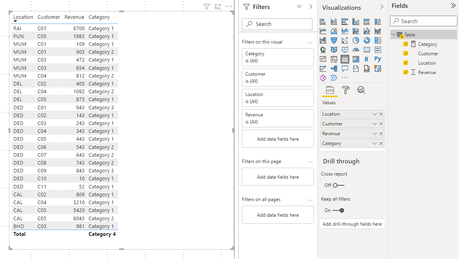
Task: Select the Ribbon chart visualization
Action: [x=378, y=31]
